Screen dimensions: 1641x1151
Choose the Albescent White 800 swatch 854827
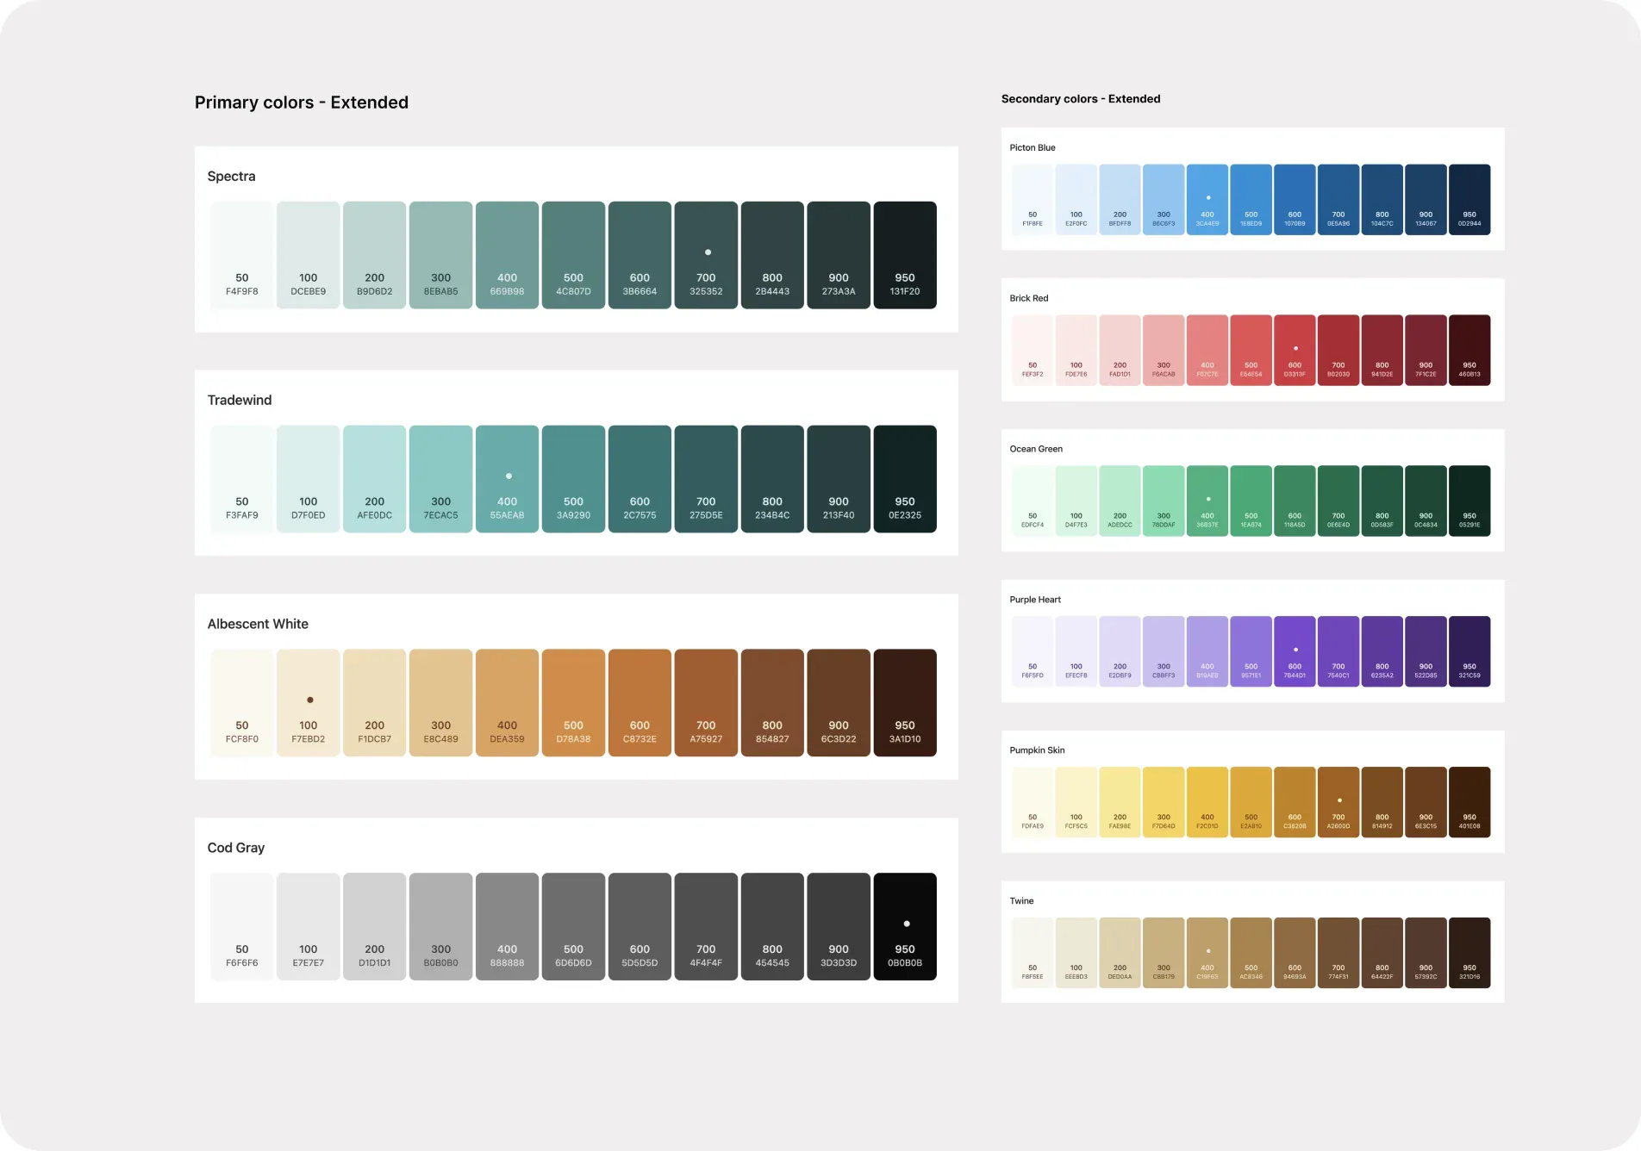tap(772, 703)
